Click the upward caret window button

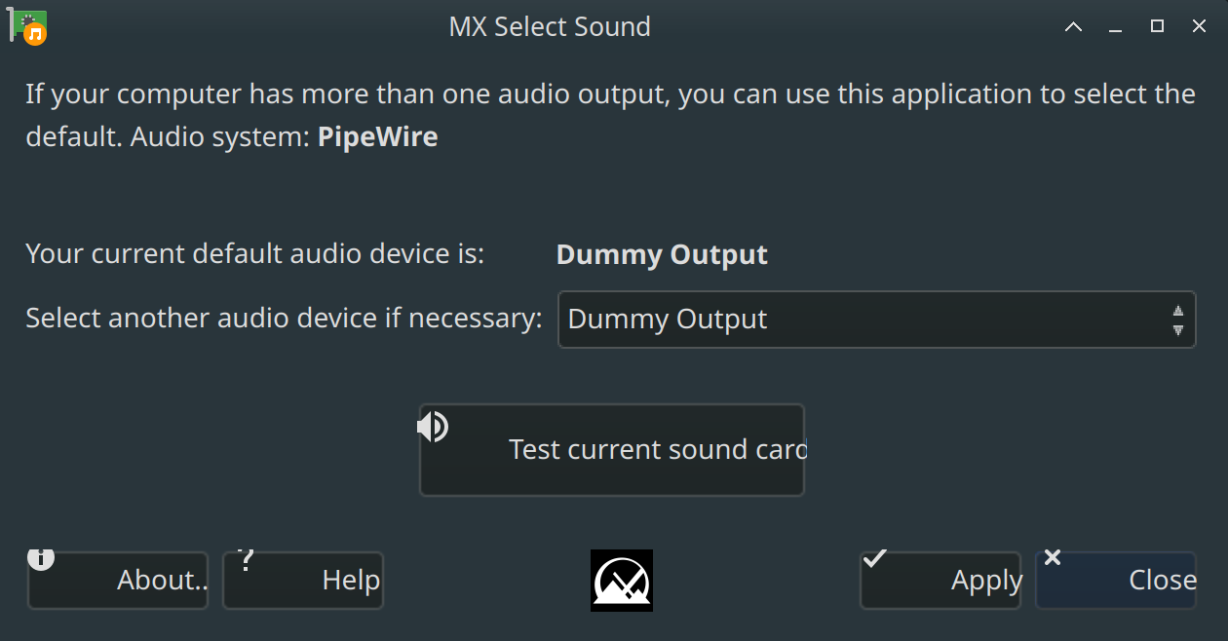tap(1073, 27)
